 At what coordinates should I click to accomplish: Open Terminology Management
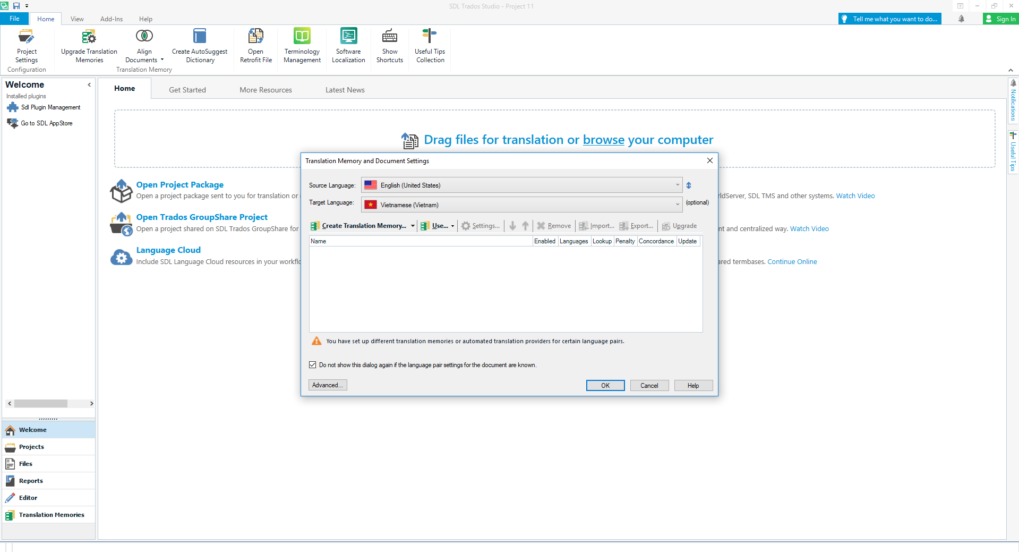click(302, 46)
